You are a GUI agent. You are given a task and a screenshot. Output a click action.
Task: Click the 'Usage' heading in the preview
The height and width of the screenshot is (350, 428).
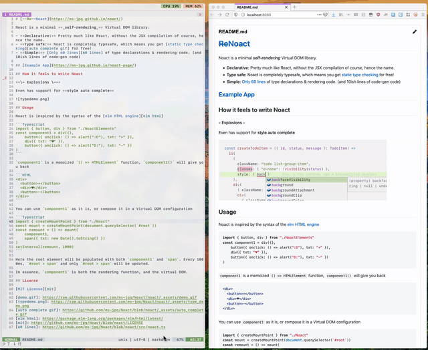click(x=227, y=212)
